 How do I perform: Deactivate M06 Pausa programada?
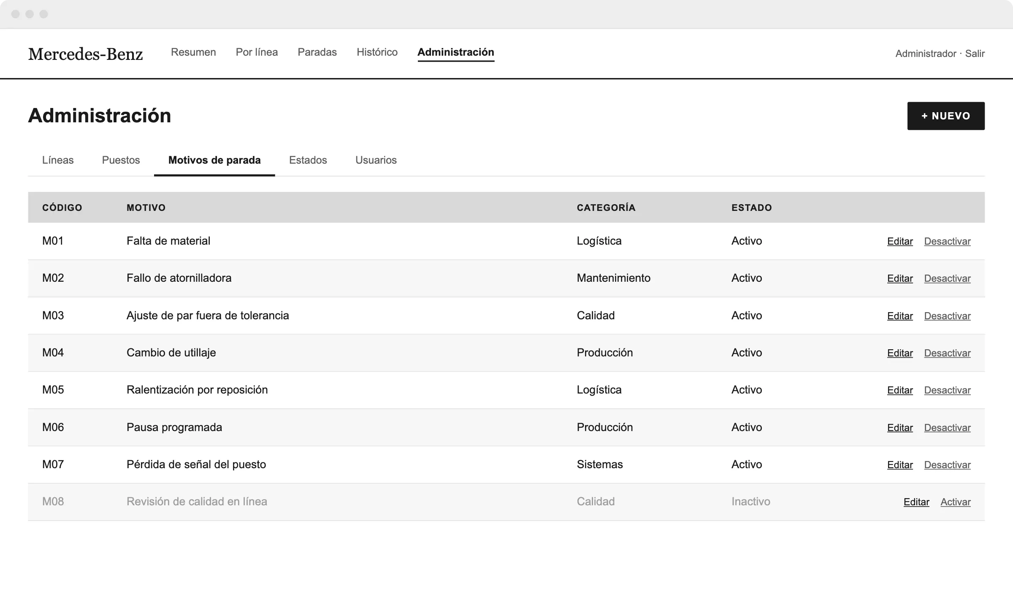(x=947, y=428)
